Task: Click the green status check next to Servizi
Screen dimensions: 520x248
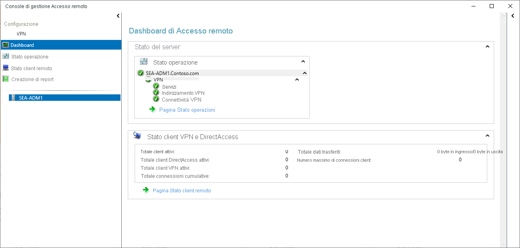Action: (x=156, y=87)
